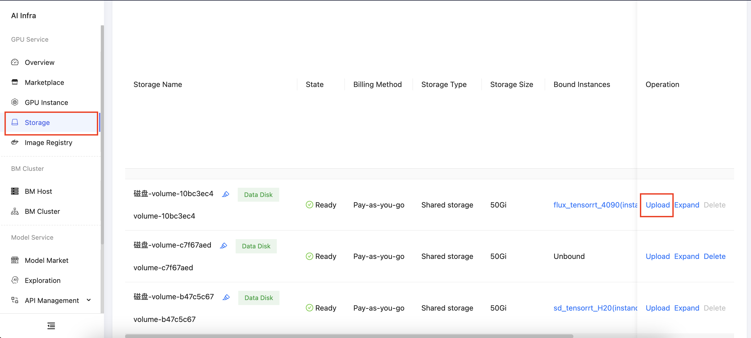The image size is (751, 338).
Task: Click the Image Registry whale icon
Action: 15,142
